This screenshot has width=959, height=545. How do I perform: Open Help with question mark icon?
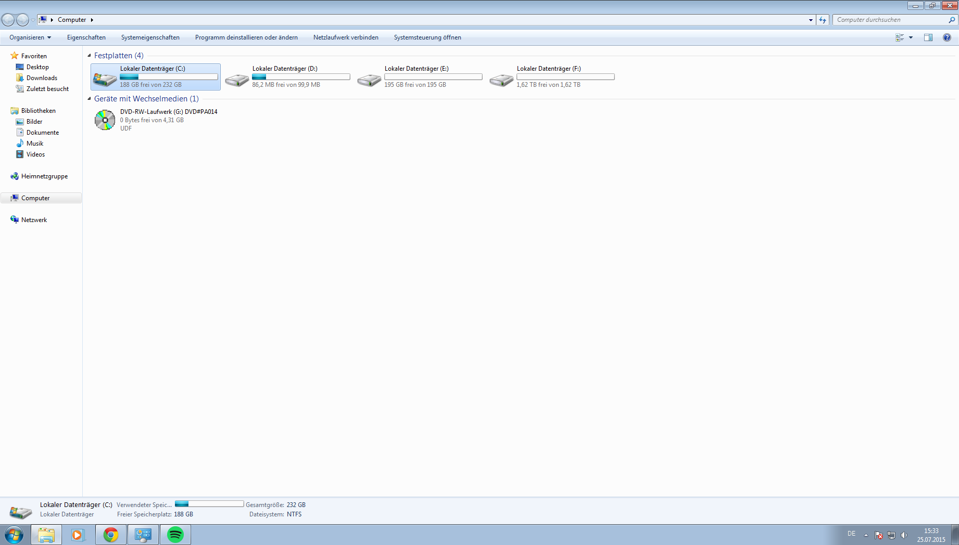(947, 37)
